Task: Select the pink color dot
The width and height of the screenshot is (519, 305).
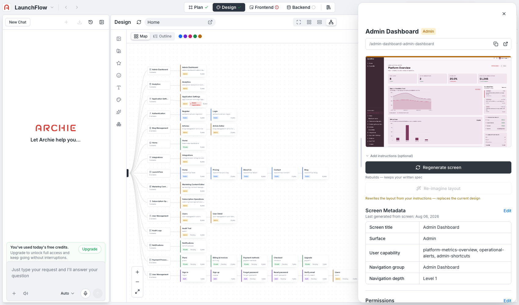Action: [x=190, y=36]
